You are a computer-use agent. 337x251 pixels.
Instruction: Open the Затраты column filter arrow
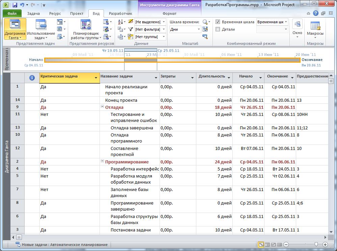192,78
